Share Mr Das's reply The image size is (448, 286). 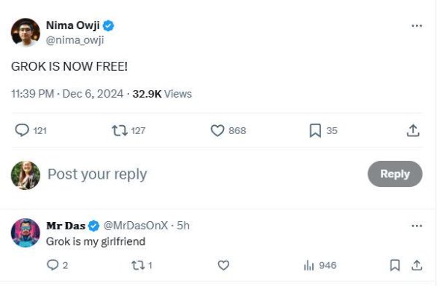(x=417, y=265)
